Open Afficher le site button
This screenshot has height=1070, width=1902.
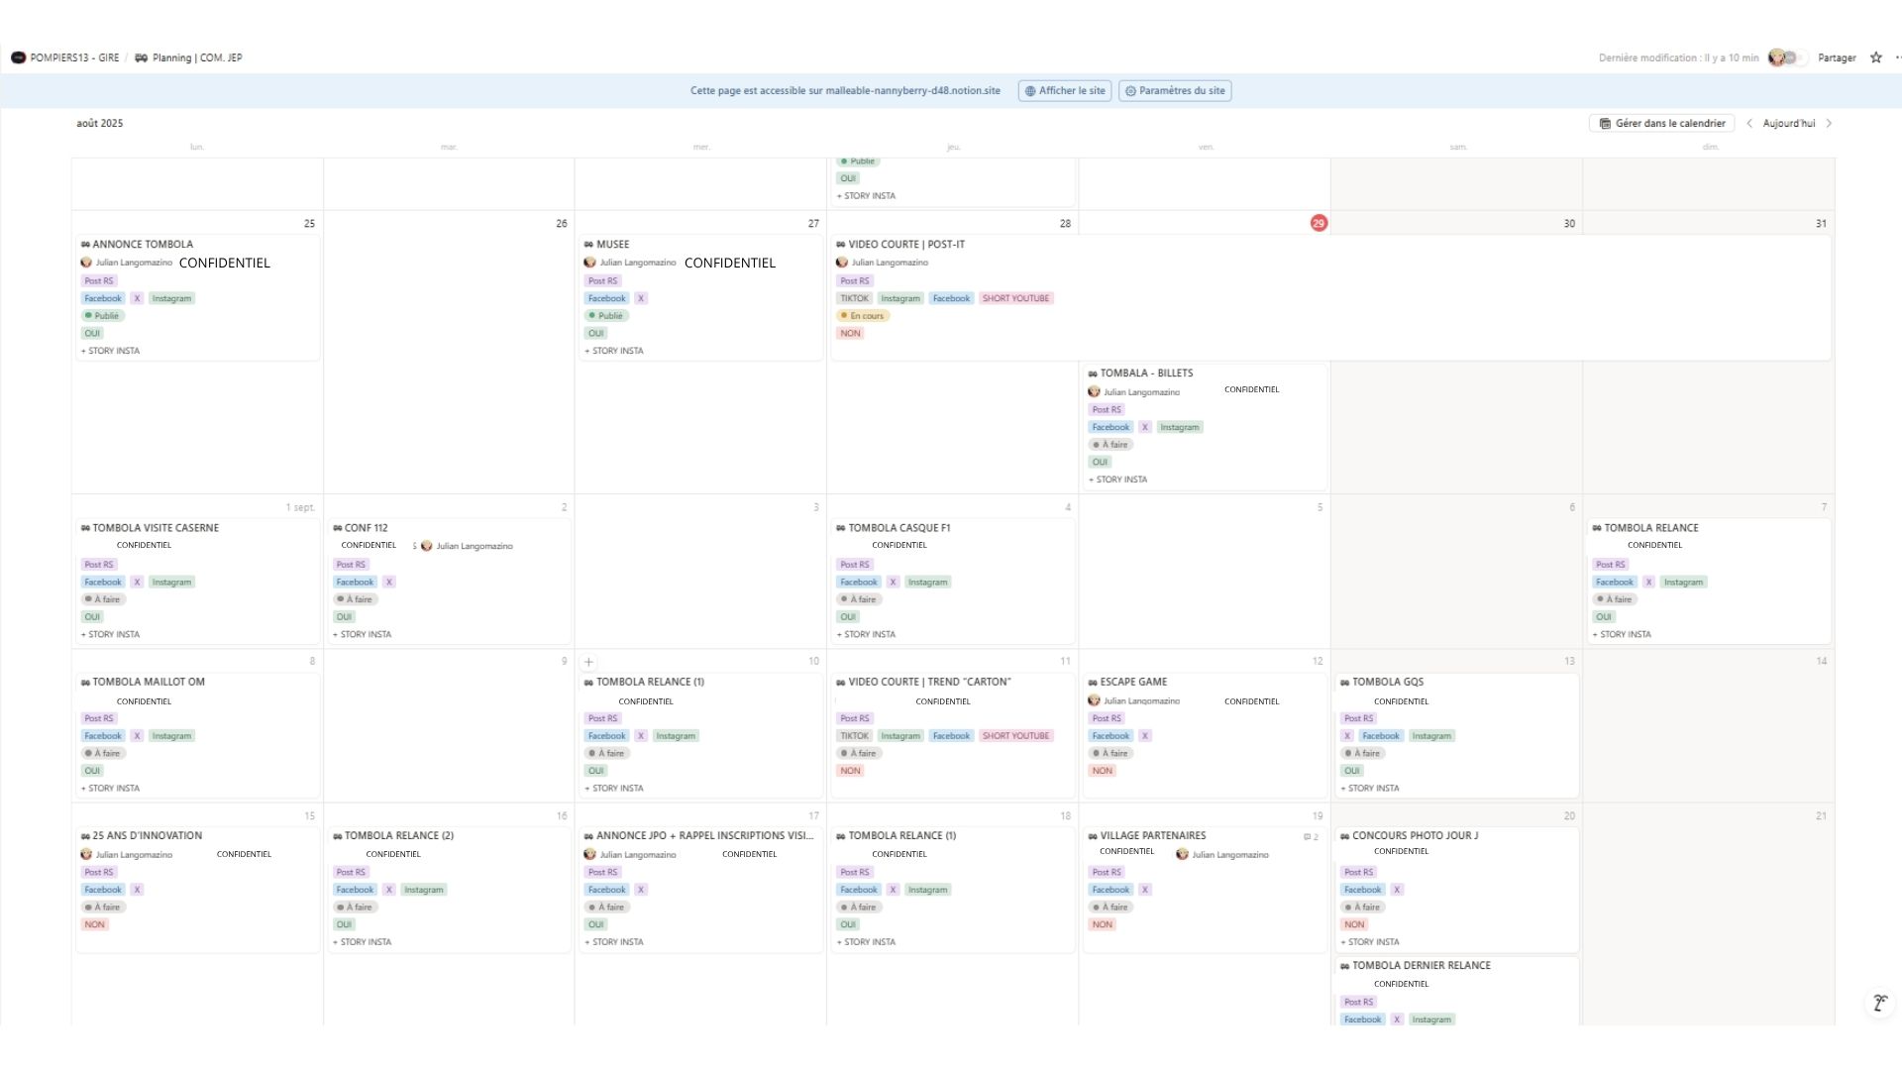point(1065,90)
